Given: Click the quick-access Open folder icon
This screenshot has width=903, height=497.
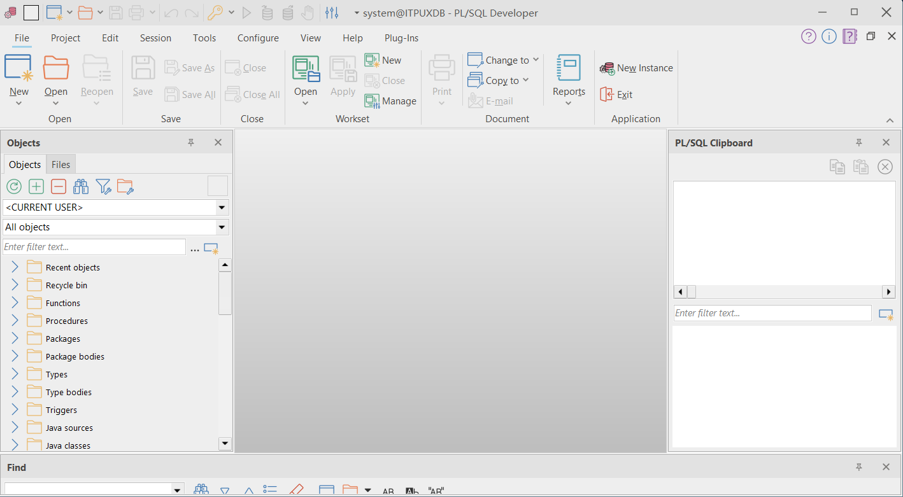Looking at the screenshot, I should [85, 12].
